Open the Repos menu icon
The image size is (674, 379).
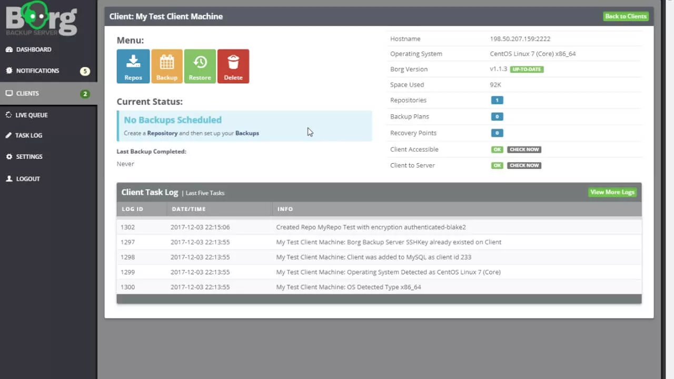(133, 66)
